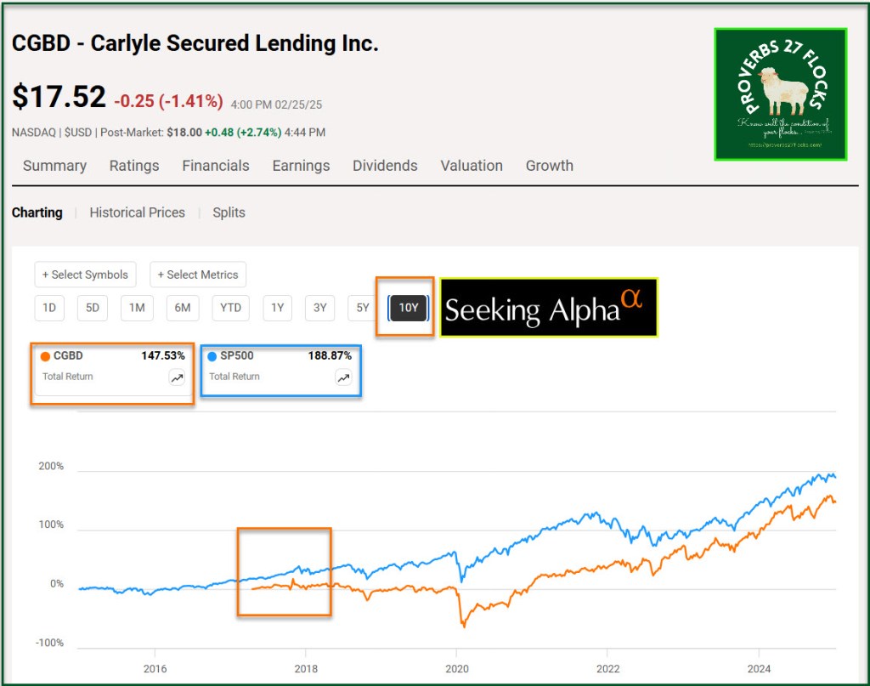Click the Earnings tab
Screen dimensions: 870x686
(x=301, y=166)
